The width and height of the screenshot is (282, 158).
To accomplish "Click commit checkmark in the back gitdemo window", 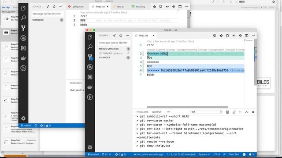I will coord(48,7).
